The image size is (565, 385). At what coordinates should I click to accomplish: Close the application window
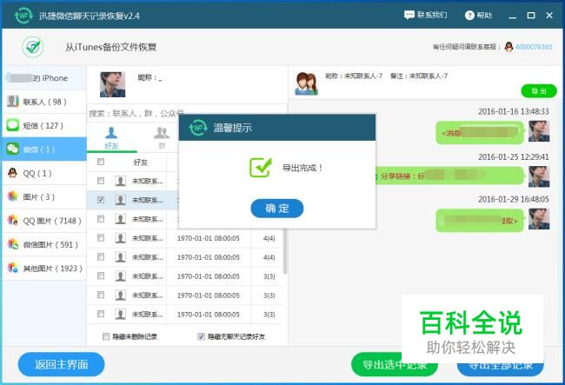(549, 16)
